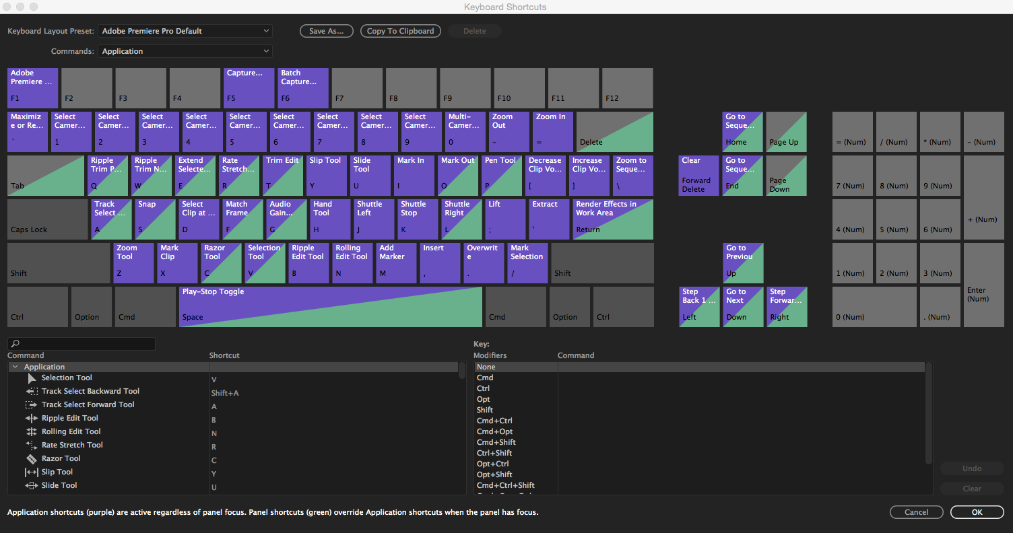This screenshot has height=533, width=1013.
Task: Click the Rate Stretch Tool icon
Action: click(x=32, y=445)
